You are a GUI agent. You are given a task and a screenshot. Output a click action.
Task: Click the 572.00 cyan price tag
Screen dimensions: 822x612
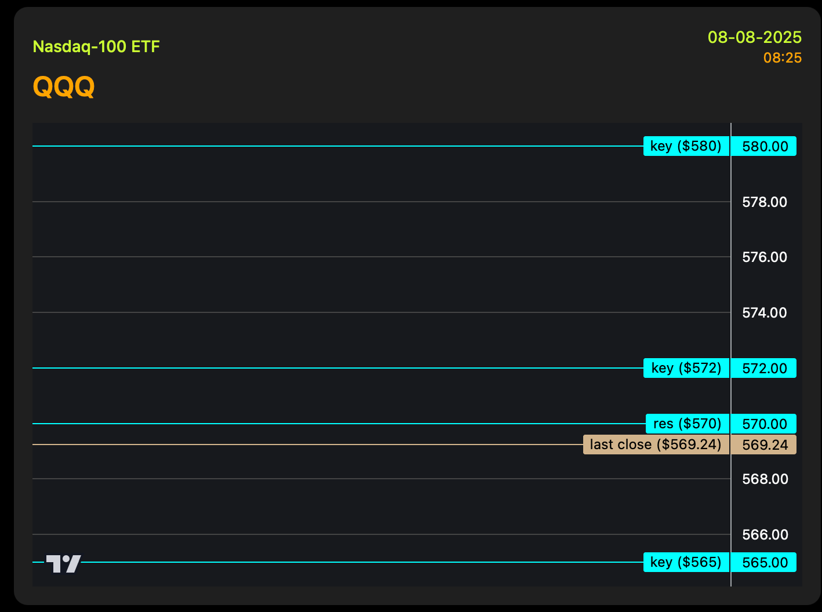[x=765, y=369]
